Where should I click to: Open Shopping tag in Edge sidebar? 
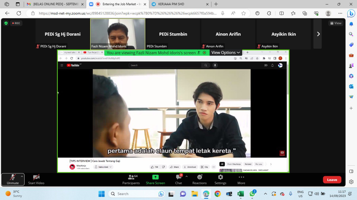point(351,45)
